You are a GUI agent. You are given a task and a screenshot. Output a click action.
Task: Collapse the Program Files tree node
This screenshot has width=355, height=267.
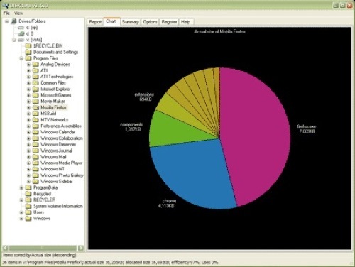(x=21, y=58)
